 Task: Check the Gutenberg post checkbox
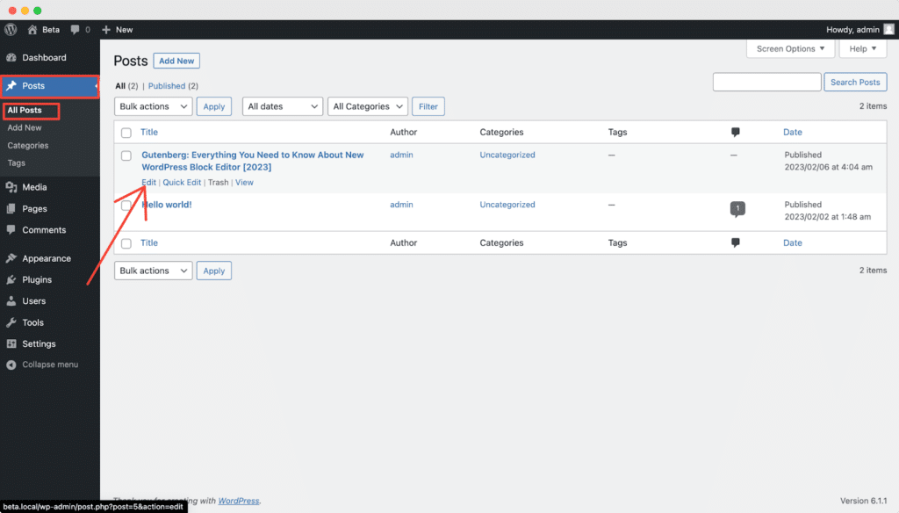126,155
